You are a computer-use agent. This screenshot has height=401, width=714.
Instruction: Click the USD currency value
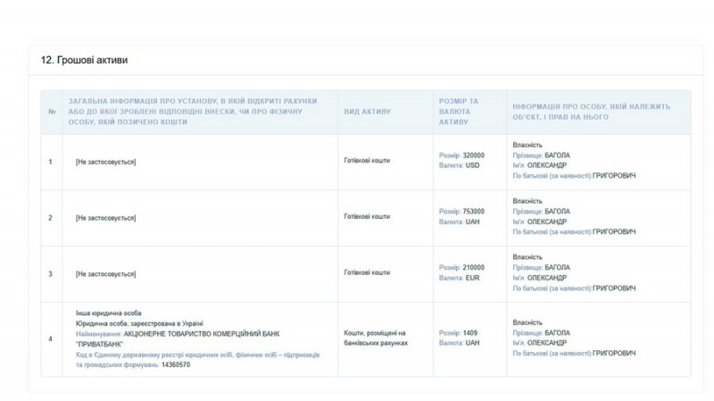(473, 166)
